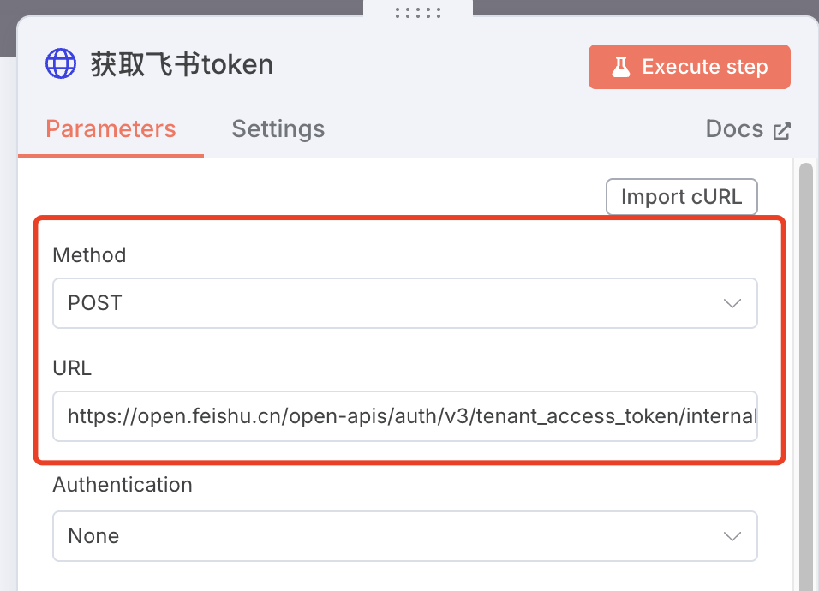819x591 pixels.
Task: Click into the URL input field
Action: tap(404, 416)
